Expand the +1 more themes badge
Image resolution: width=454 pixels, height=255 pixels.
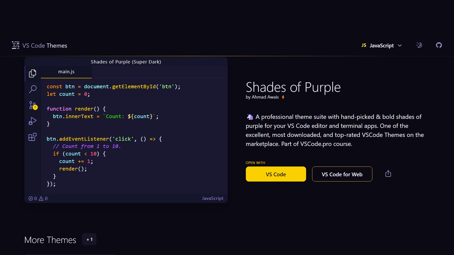89,239
